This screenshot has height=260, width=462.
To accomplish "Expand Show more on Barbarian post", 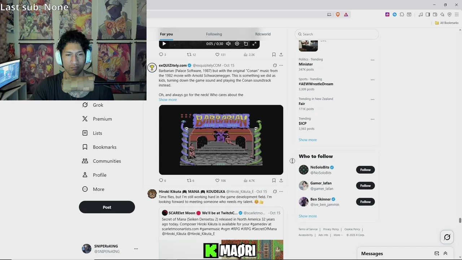I will click(x=168, y=100).
